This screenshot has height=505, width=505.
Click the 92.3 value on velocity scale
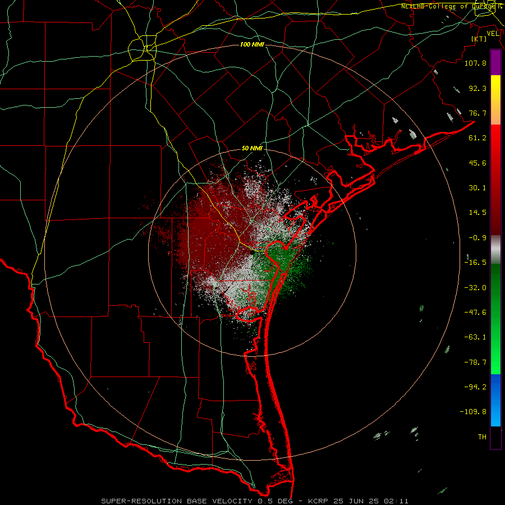[x=478, y=88]
